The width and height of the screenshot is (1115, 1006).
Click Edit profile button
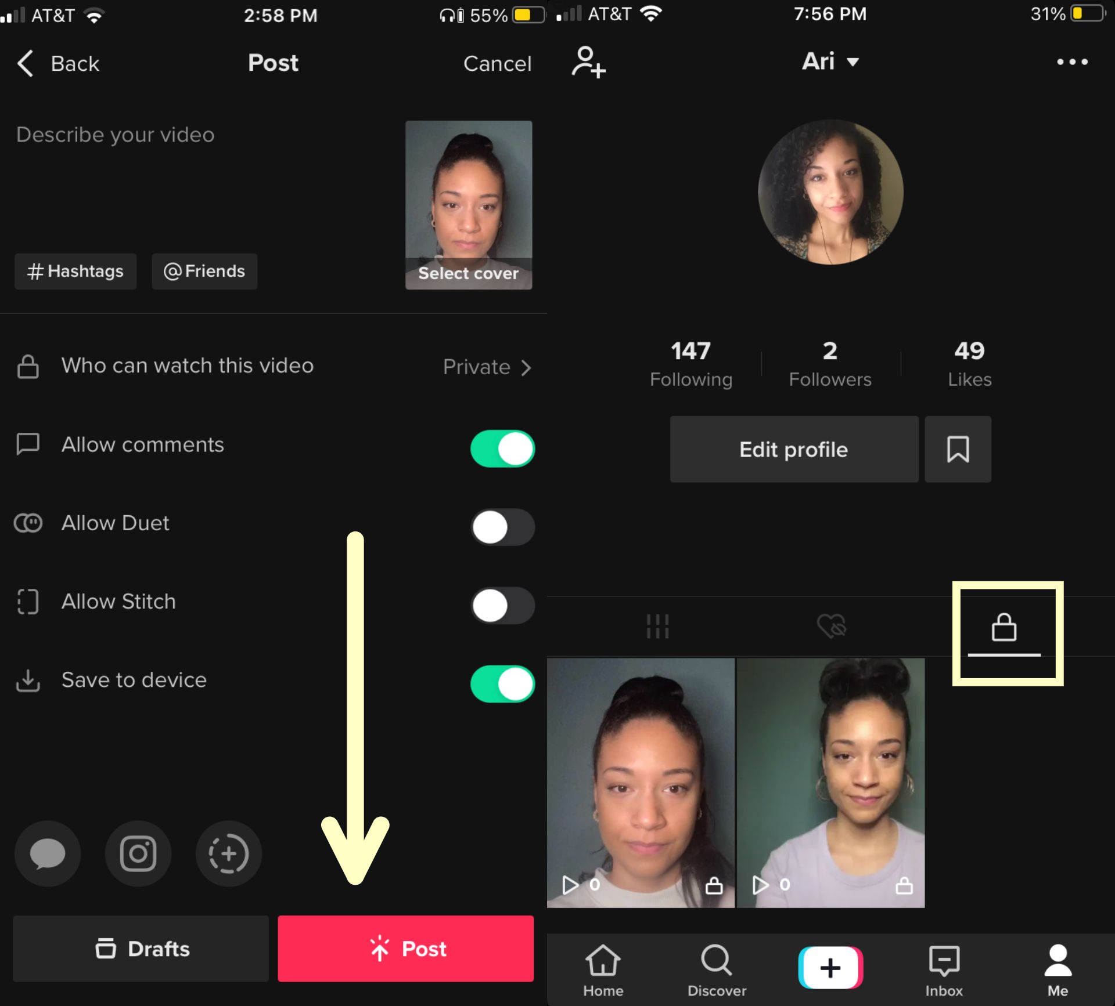793,449
